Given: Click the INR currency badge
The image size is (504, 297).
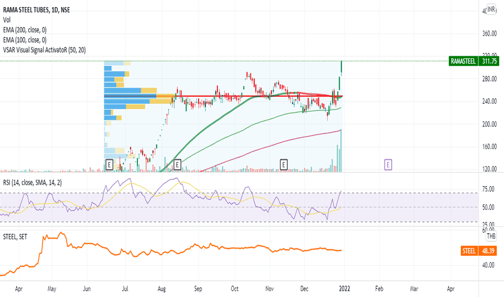Looking at the screenshot, I should [491, 9].
